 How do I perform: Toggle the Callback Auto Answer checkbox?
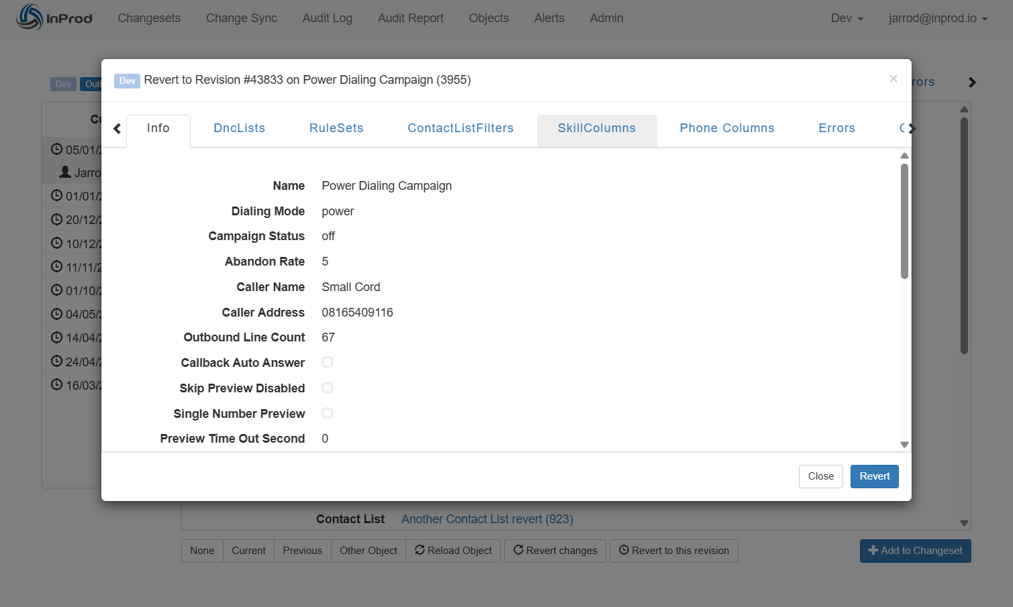(328, 363)
